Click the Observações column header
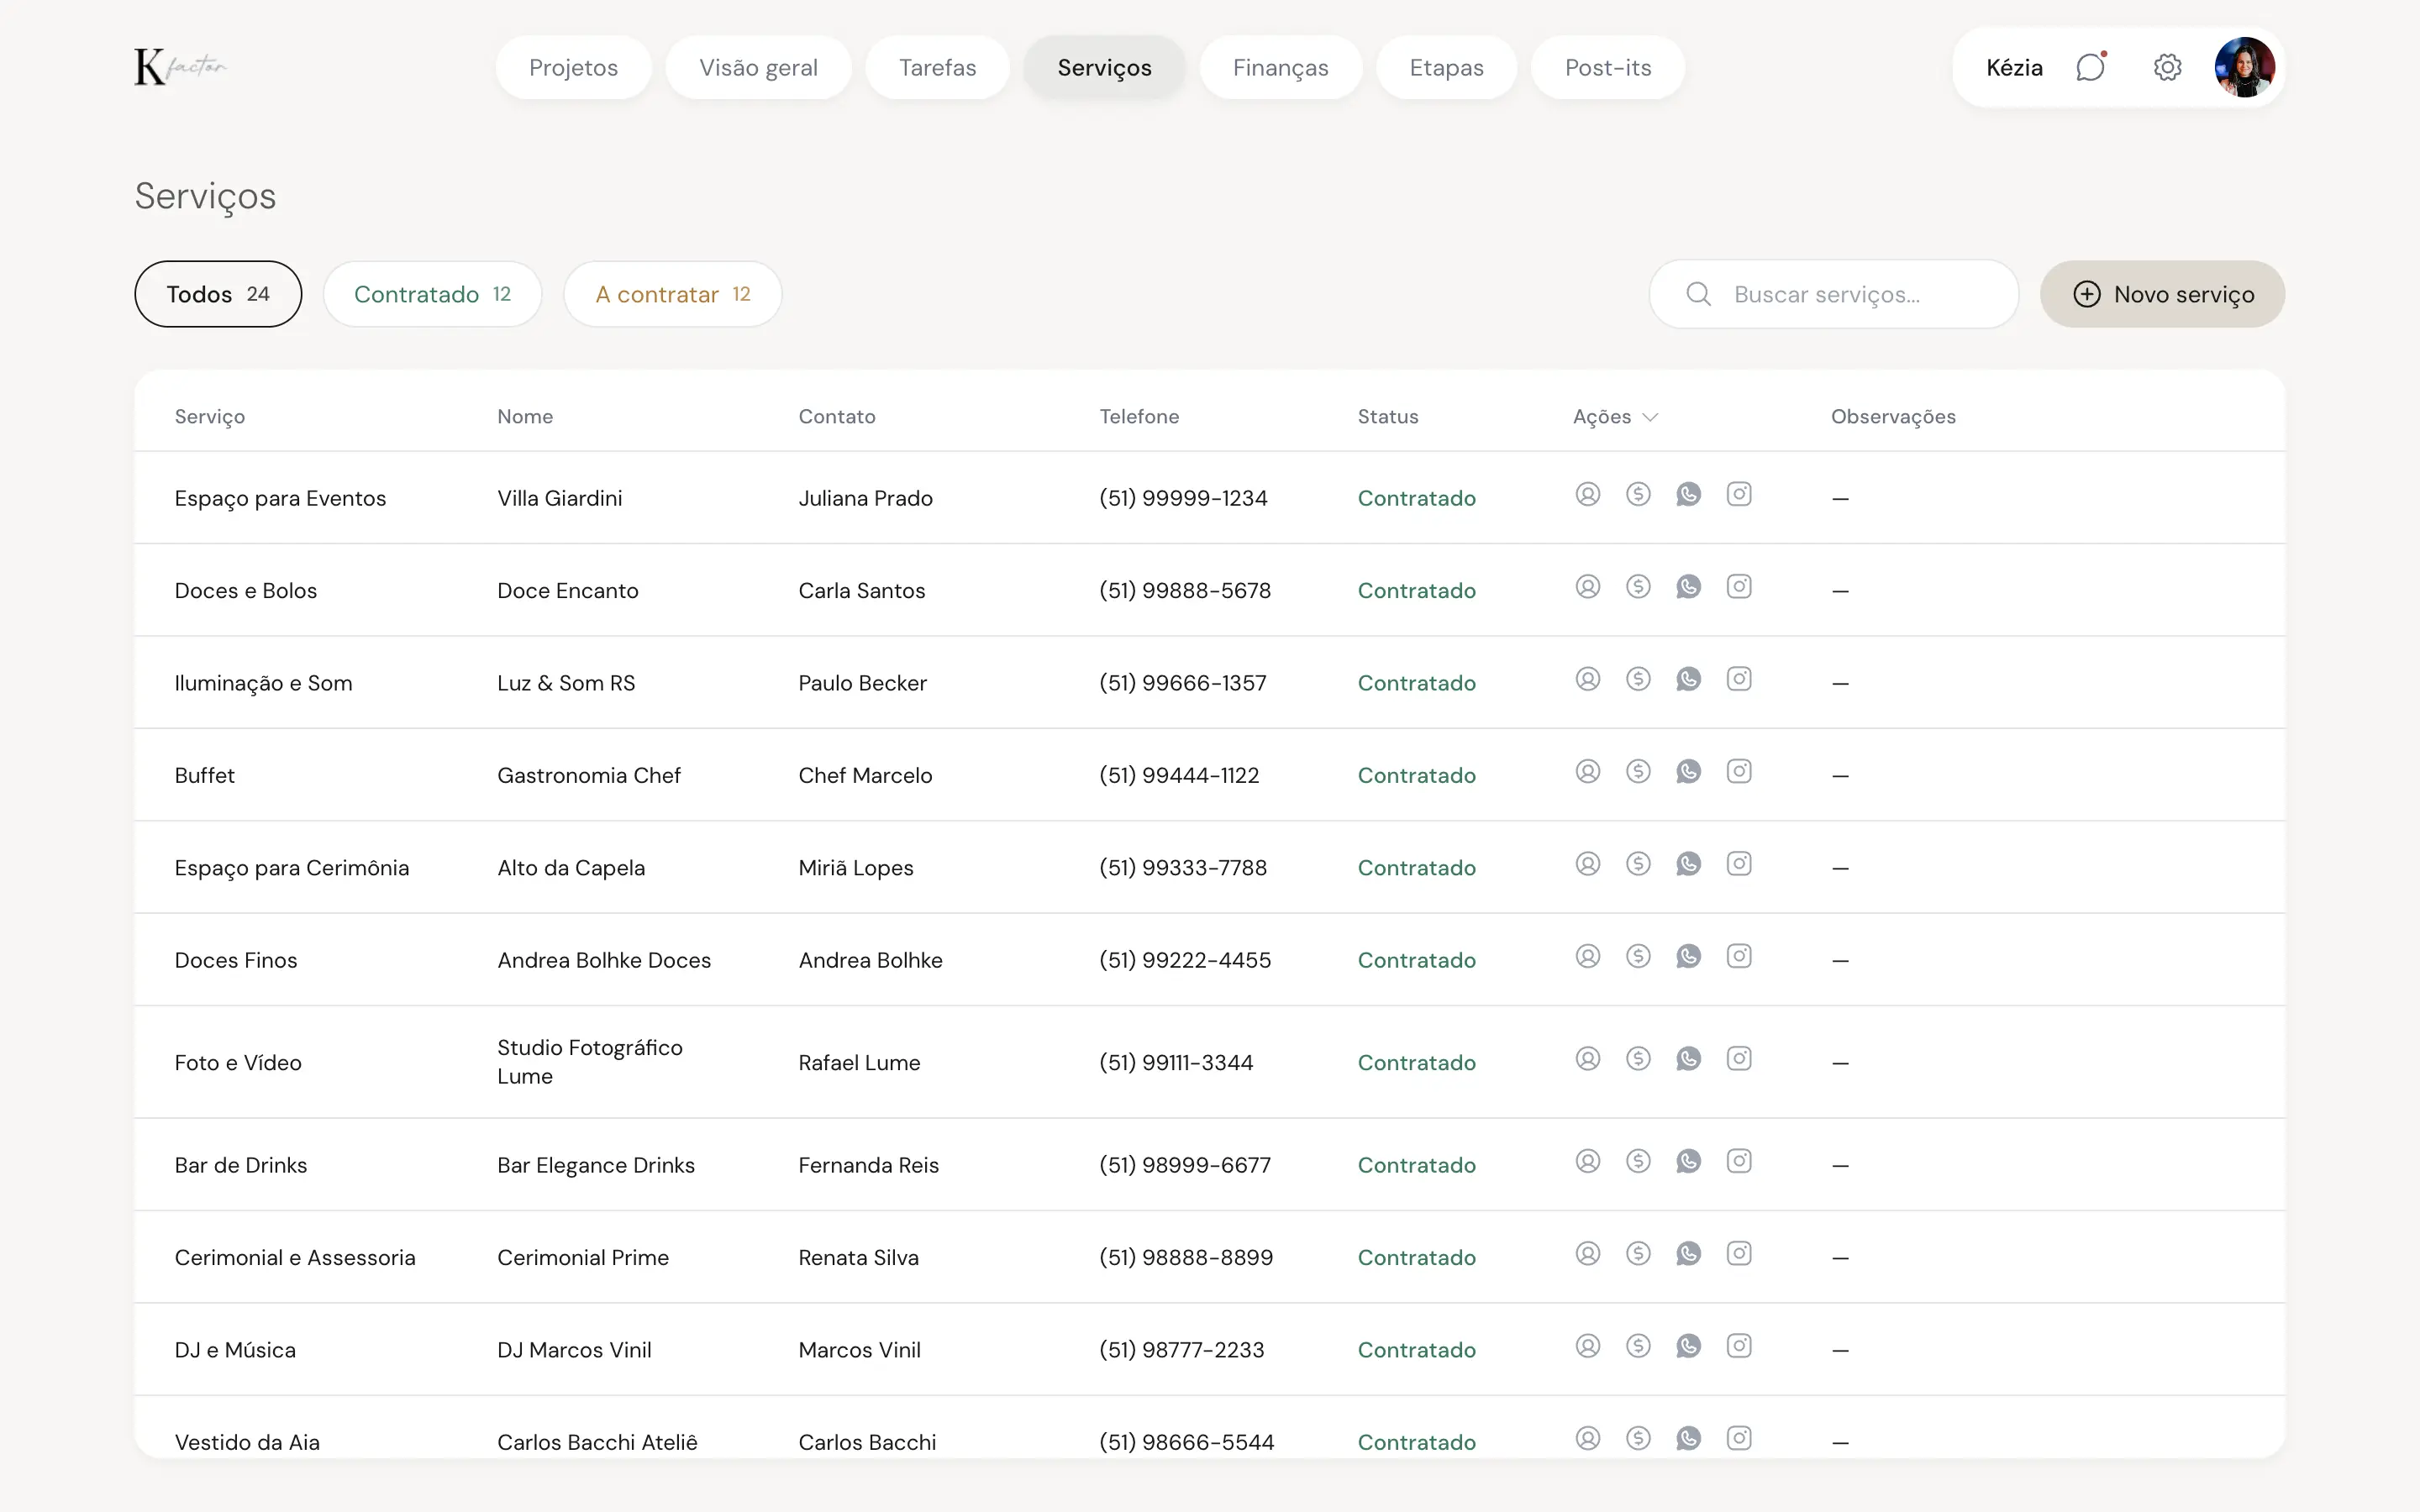 (1892, 417)
